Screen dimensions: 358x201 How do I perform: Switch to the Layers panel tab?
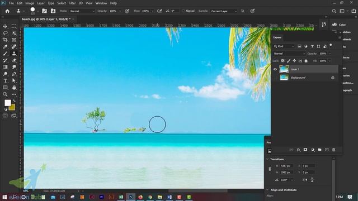[x=277, y=37]
